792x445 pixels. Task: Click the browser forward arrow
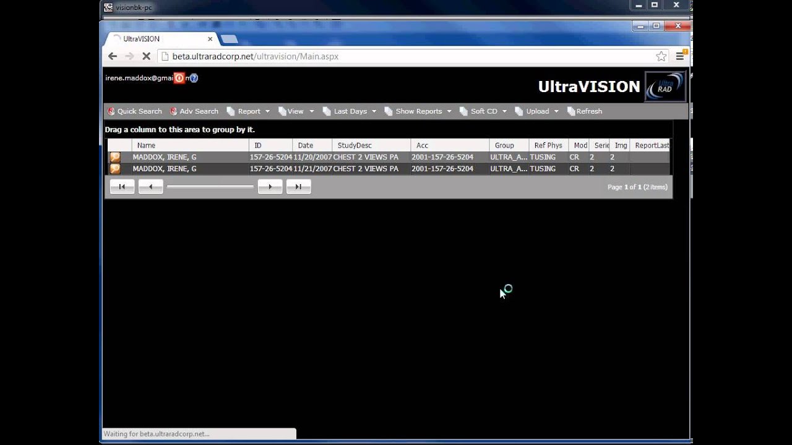(x=129, y=56)
